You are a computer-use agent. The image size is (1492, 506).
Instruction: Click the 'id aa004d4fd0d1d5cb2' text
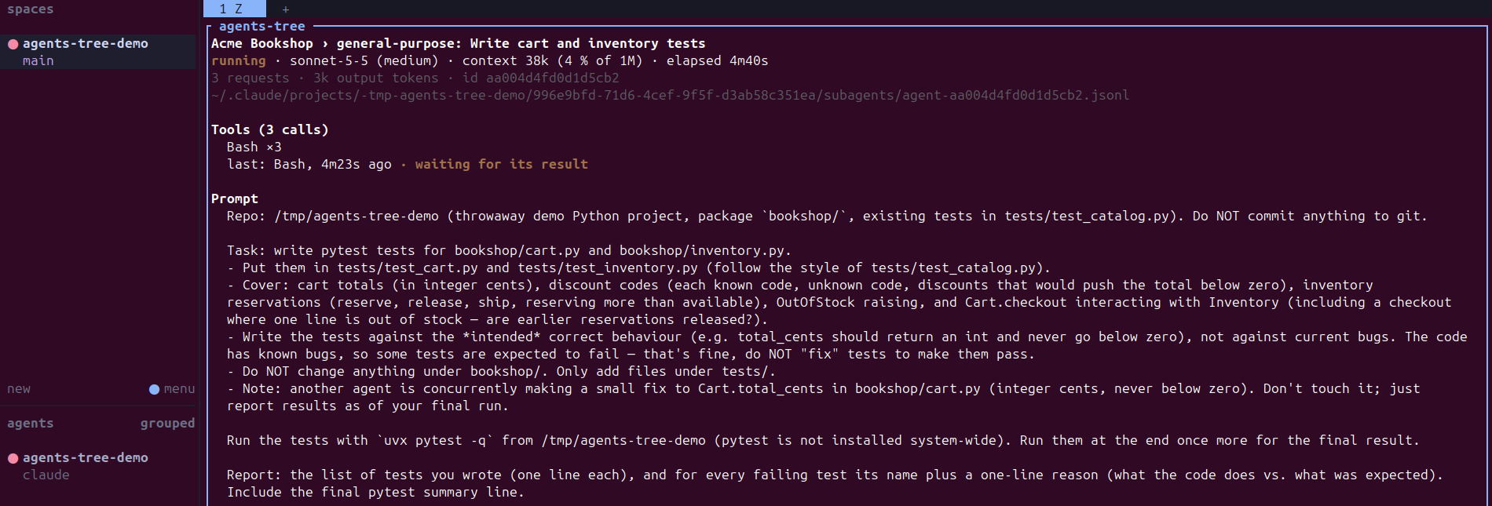pyautogui.click(x=540, y=78)
